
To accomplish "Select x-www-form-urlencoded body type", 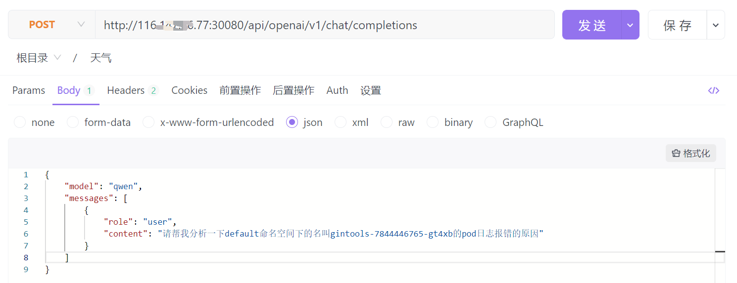I will pyautogui.click(x=148, y=122).
